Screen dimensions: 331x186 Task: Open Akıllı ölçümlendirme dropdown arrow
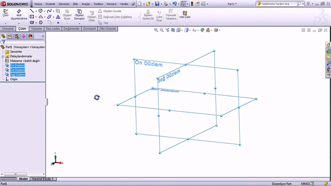[x=19, y=24]
